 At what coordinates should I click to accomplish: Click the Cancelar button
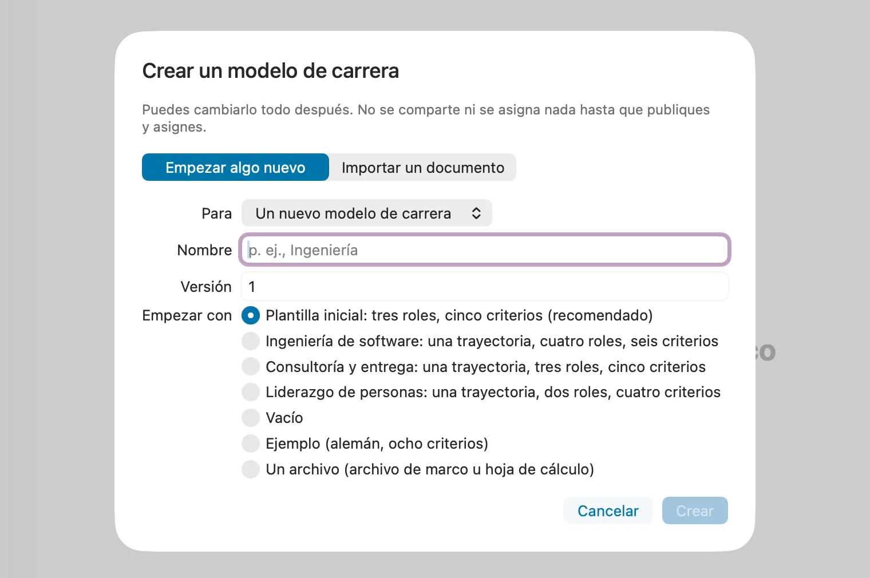(608, 510)
